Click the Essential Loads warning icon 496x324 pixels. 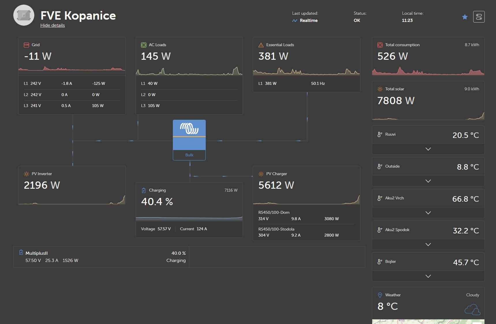click(261, 45)
